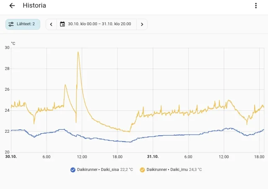Toggle the Daiki_sisa blue series checkmark
Screen dimensions: 268x189
(73, 170)
